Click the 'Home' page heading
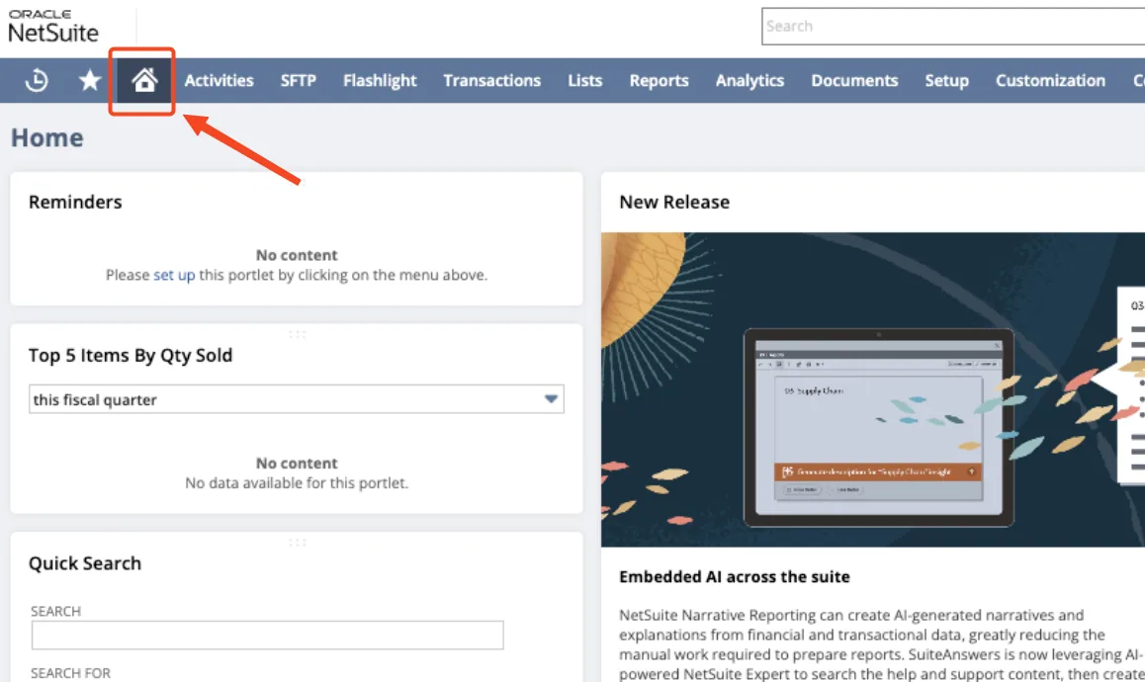Screen dimensions: 1145x682 tap(46, 138)
